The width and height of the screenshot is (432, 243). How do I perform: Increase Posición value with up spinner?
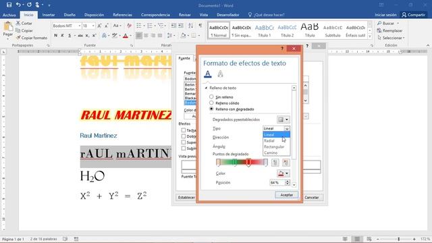click(288, 181)
